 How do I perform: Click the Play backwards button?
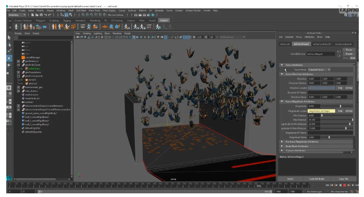click(340, 185)
